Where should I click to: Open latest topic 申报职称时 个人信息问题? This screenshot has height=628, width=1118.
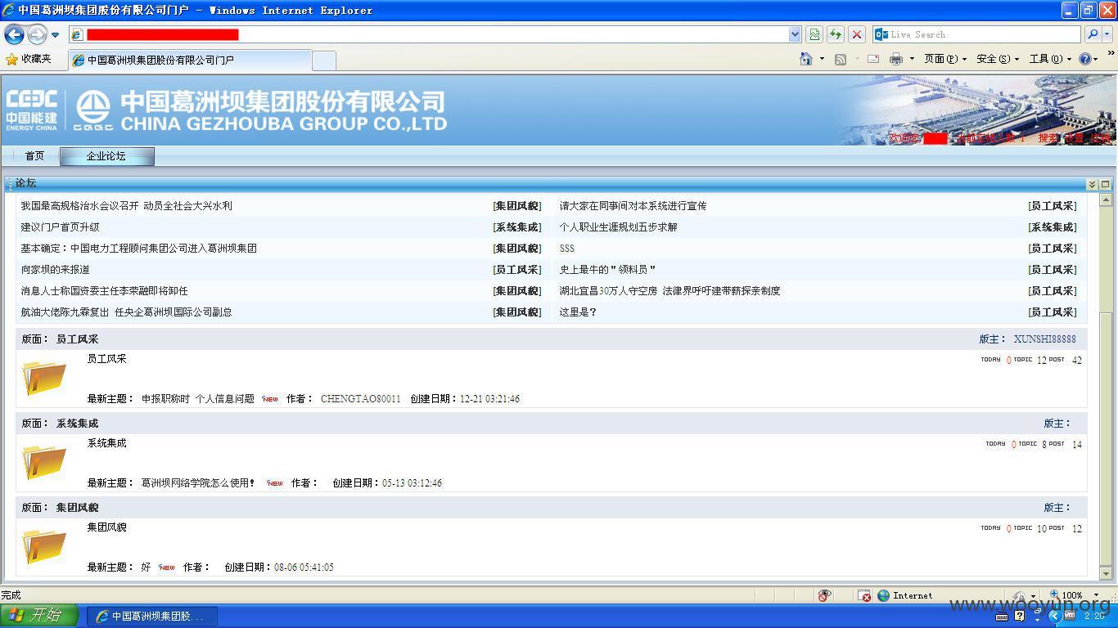click(198, 399)
